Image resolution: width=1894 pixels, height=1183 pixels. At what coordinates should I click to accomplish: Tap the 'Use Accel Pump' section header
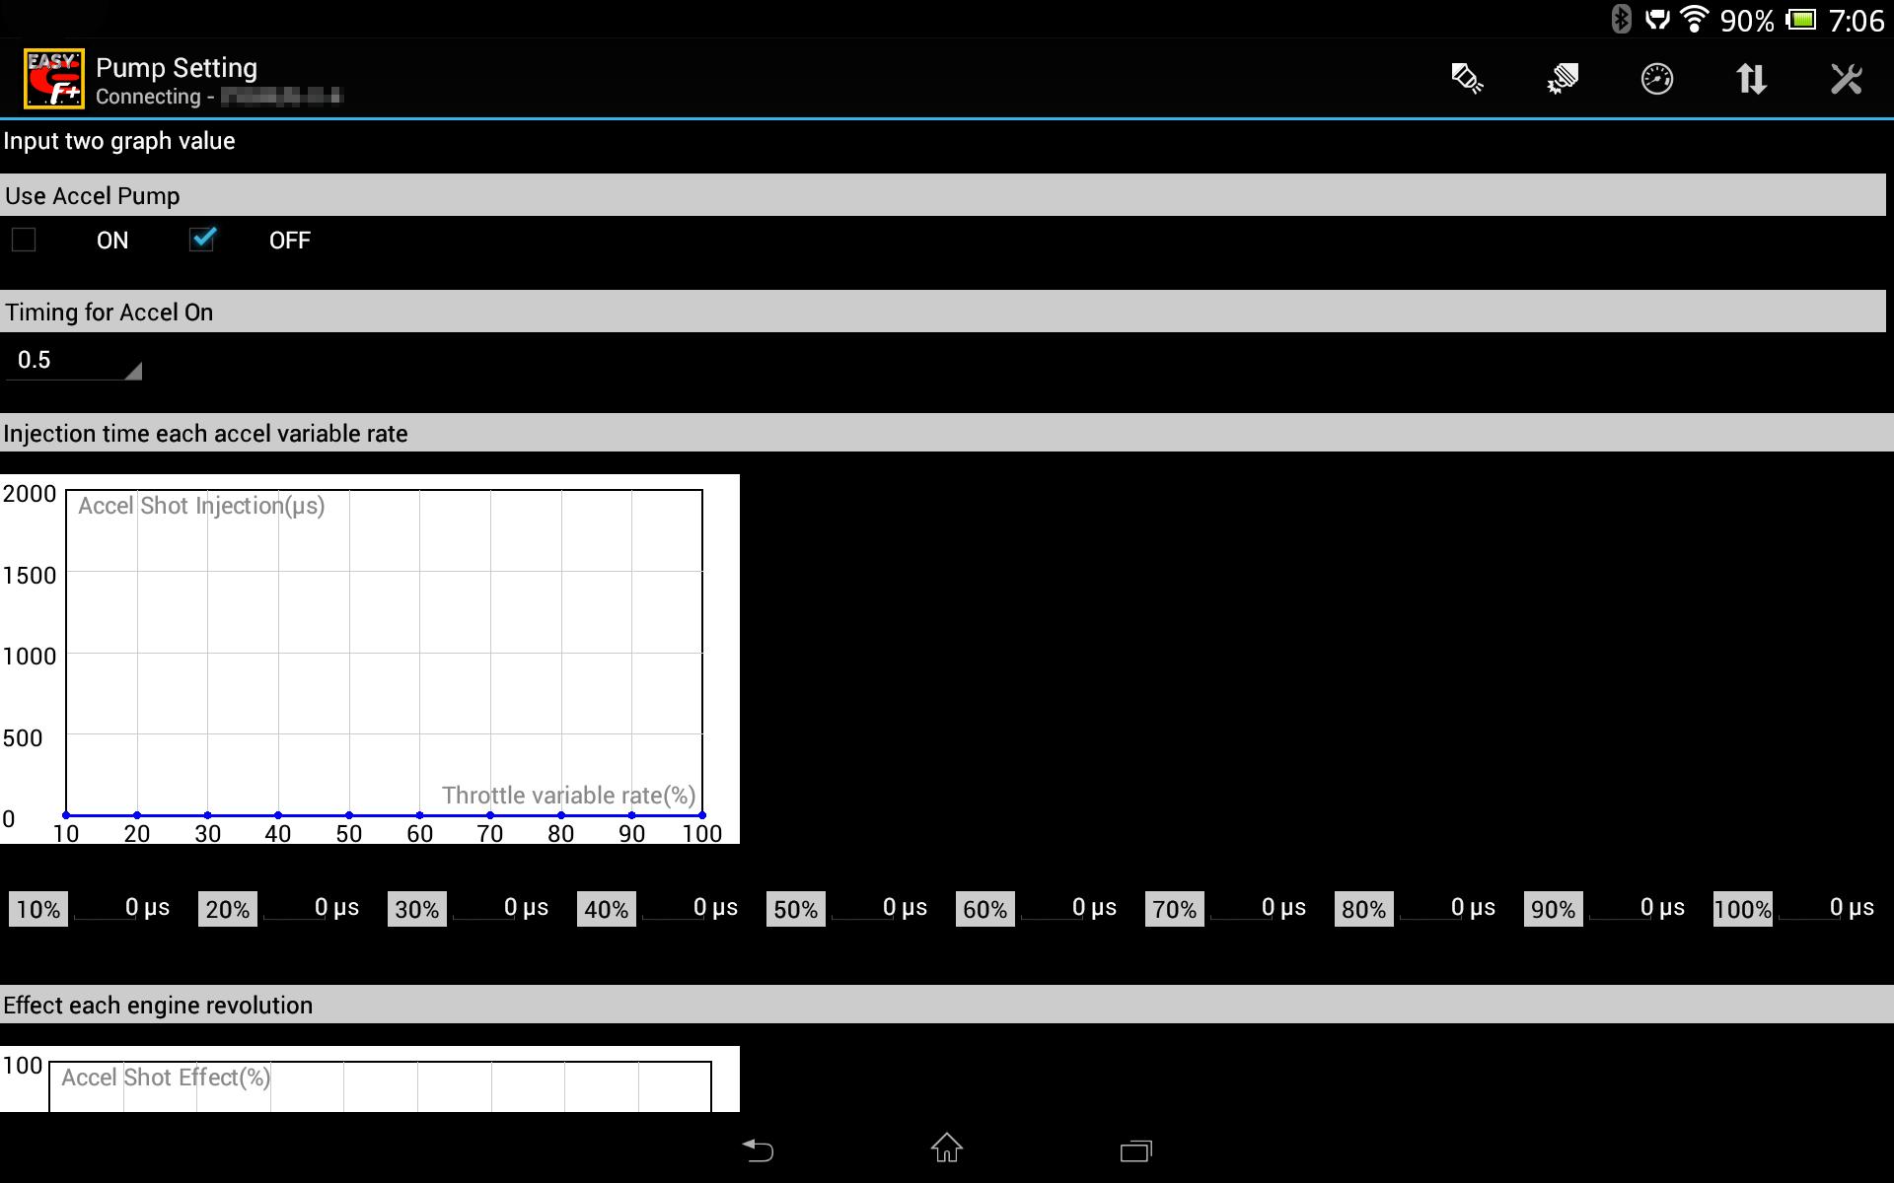943,195
